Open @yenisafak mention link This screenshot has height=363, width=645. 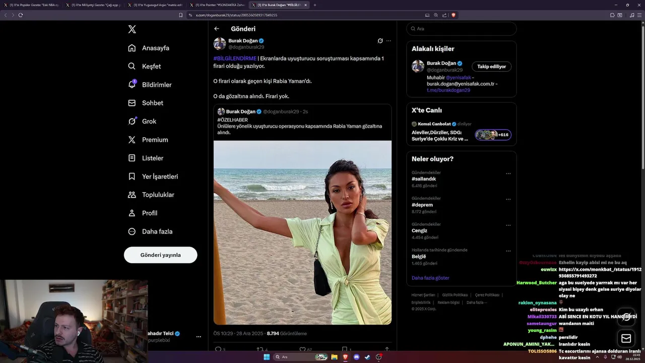(x=459, y=78)
